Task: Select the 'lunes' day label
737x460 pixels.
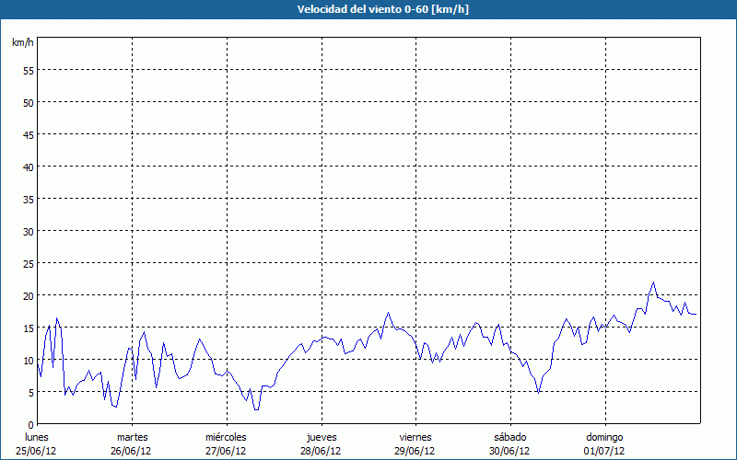Action: (x=37, y=437)
